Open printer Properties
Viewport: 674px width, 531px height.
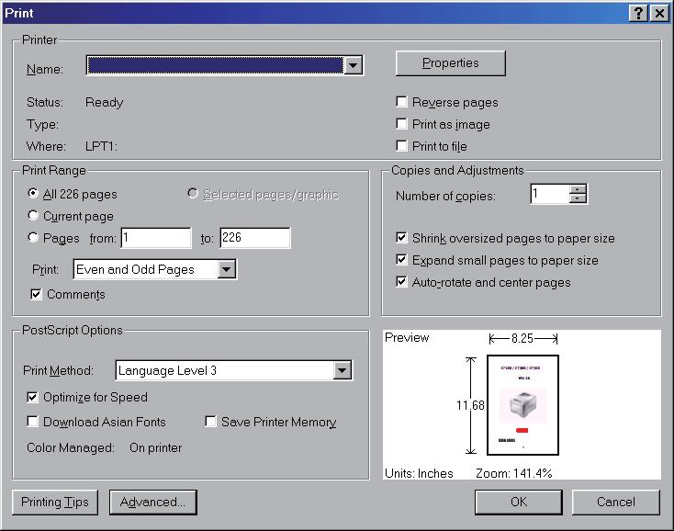tap(450, 63)
